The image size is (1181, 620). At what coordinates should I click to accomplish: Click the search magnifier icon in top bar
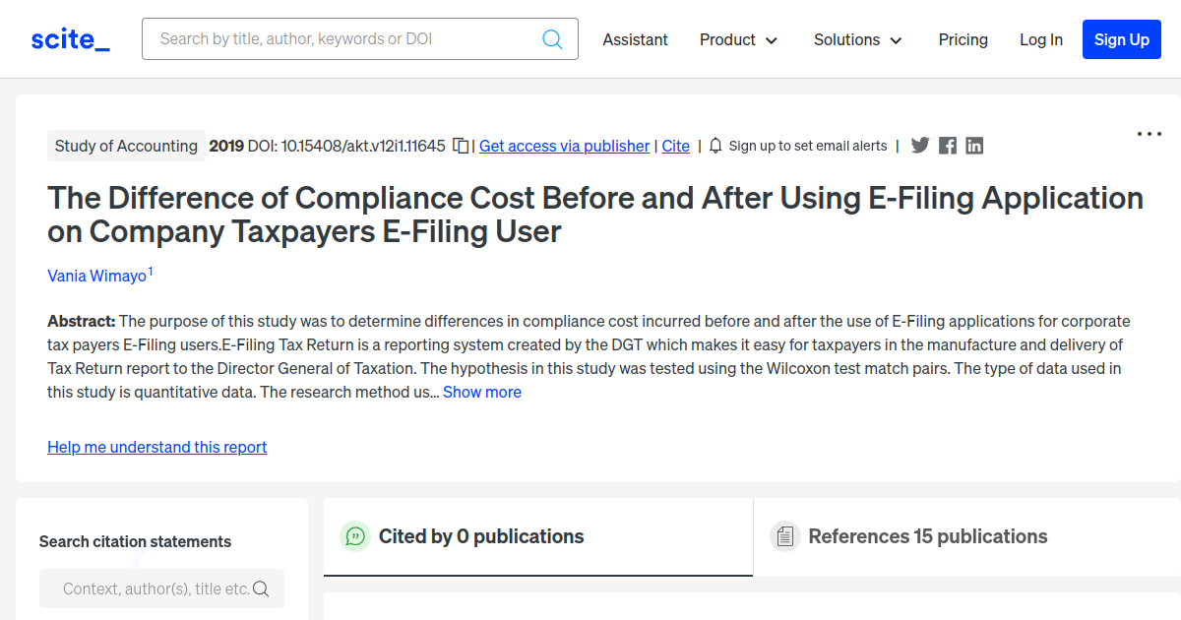pyautogui.click(x=552, y=39)
